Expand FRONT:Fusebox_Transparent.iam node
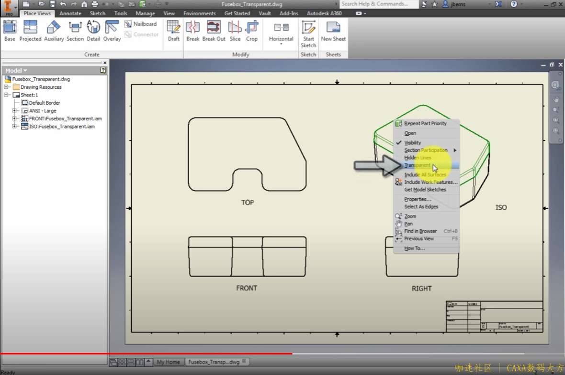565x375 pixels. click(14, 118)
